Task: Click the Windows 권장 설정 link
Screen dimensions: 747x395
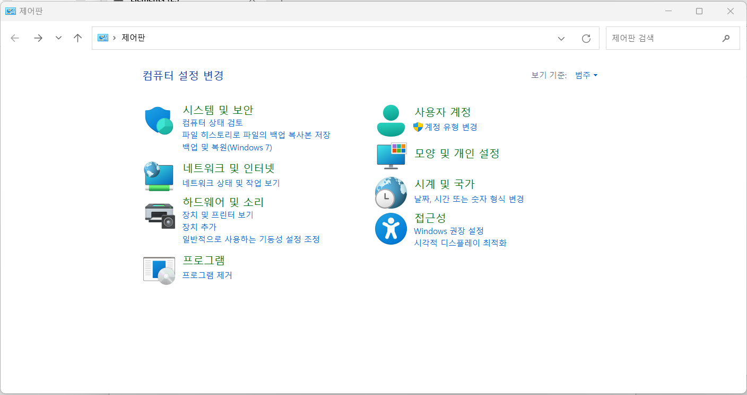Action: (449, 231)
